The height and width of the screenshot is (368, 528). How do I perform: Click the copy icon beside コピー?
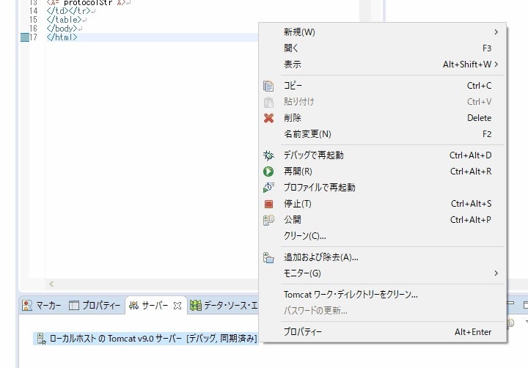268,86
